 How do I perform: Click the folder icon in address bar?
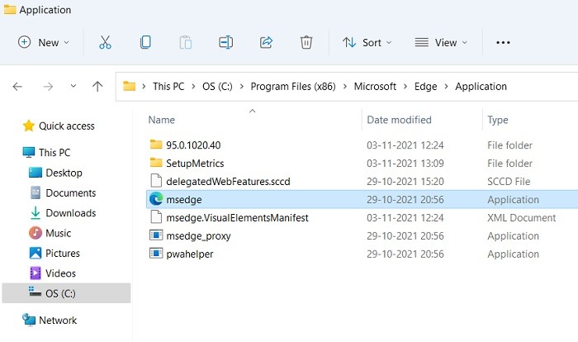click(x=129, y=86)
